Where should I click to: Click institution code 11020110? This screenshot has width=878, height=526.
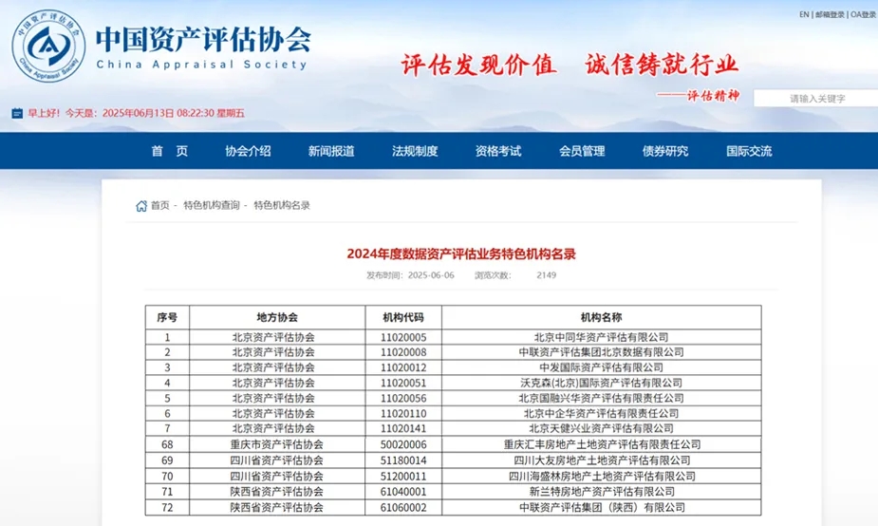(x=403, y=413)
